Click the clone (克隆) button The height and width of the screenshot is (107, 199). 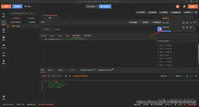tap(145, 22)
